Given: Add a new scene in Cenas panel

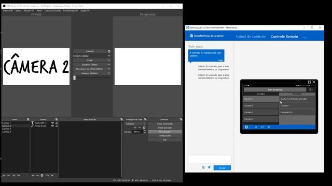Looking at the screenshot, I should point(4,175).
